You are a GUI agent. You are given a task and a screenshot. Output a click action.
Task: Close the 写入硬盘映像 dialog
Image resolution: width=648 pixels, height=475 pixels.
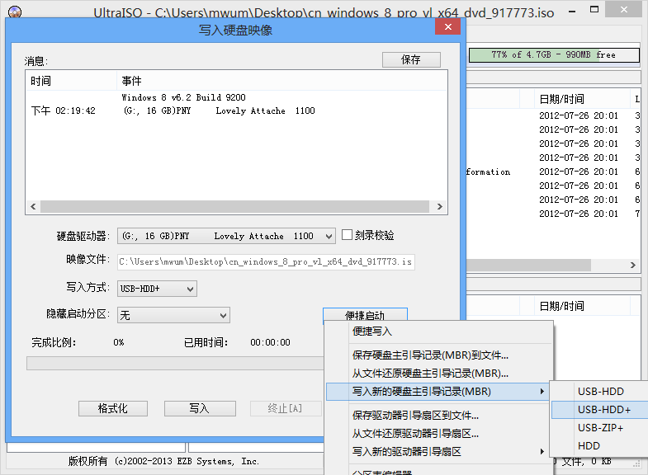click(448, 27)
